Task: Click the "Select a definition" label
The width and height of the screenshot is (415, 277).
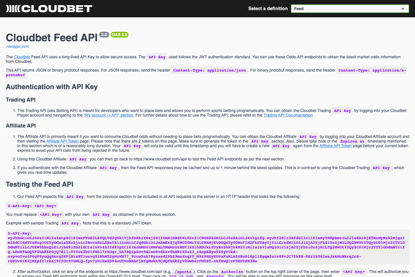Action: (268, 8)
